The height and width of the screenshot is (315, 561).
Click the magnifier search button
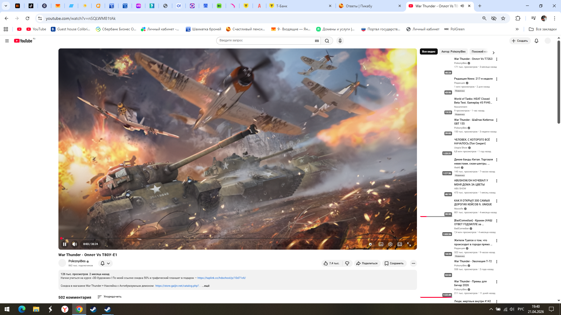(x=327, y=41)
